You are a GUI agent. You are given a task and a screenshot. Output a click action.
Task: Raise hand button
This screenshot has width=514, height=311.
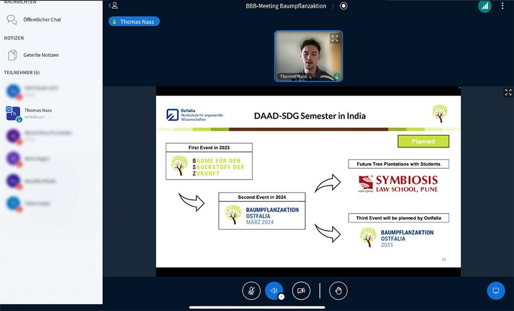coord(338,291)
